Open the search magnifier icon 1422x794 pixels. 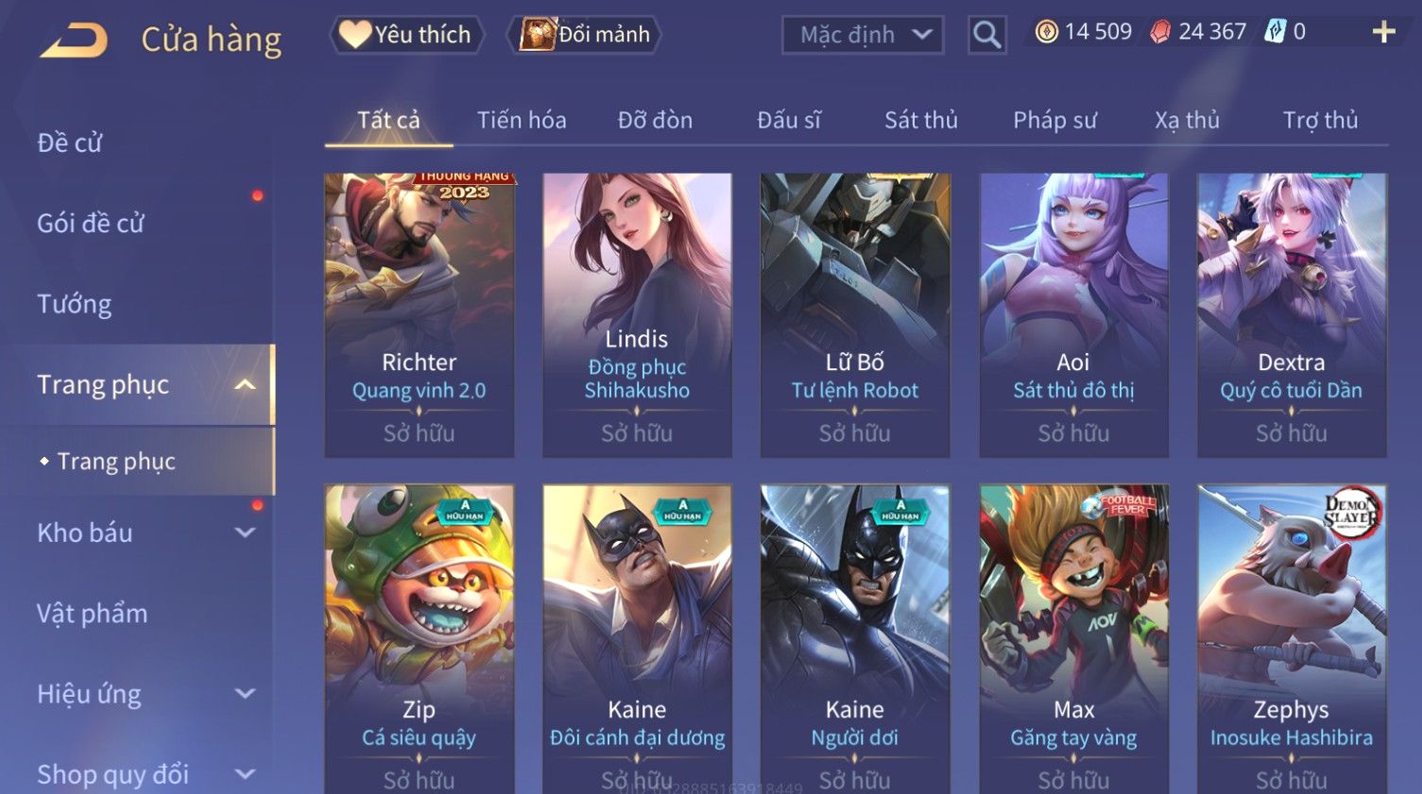(x=986, y=35)
